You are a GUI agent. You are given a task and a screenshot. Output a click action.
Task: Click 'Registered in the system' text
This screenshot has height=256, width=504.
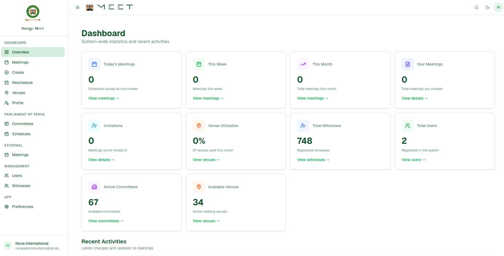click(420, 150)
